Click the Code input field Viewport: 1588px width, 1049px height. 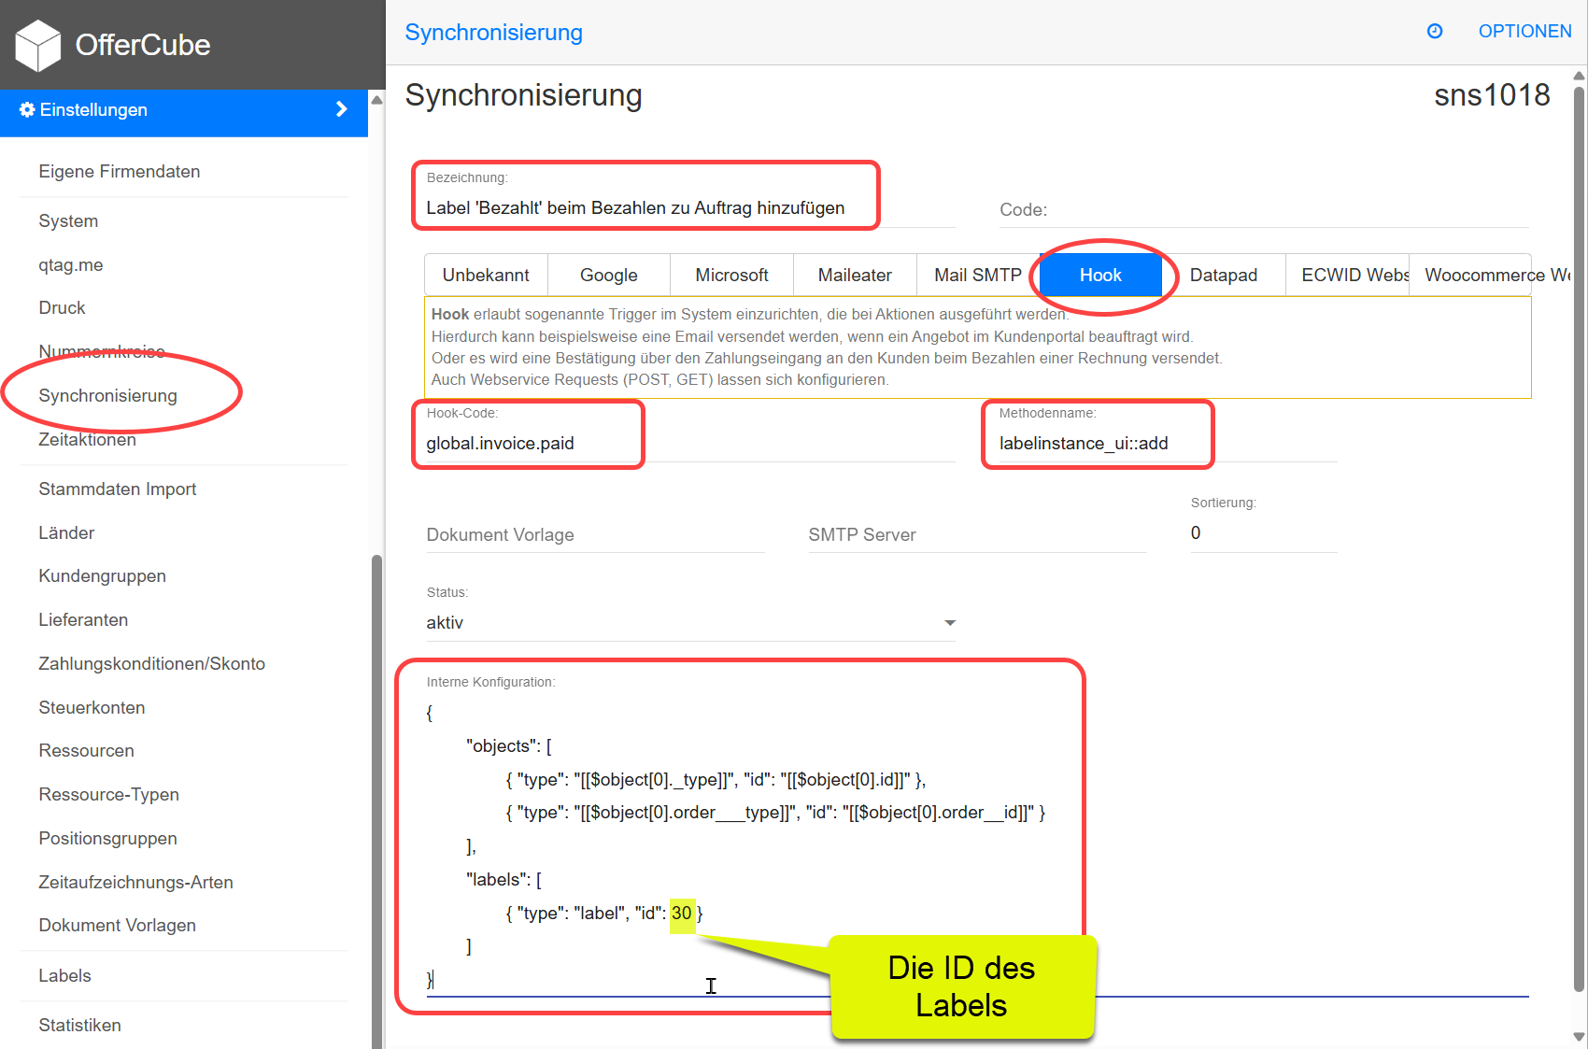[x=1263, y=209]
